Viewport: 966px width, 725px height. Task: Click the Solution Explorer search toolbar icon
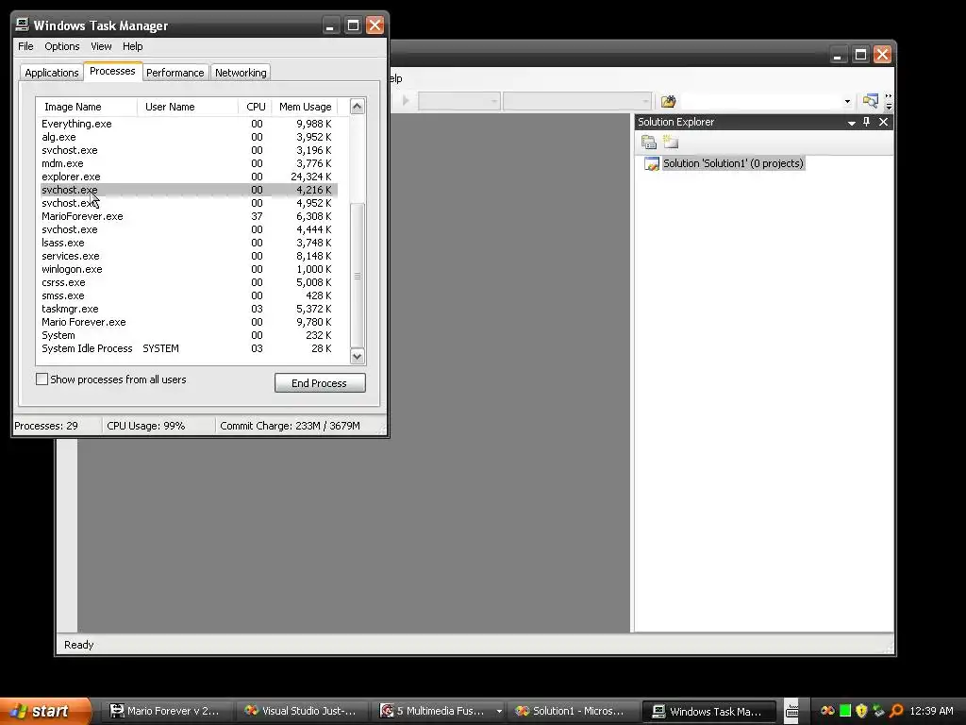(x=870, y=100)
